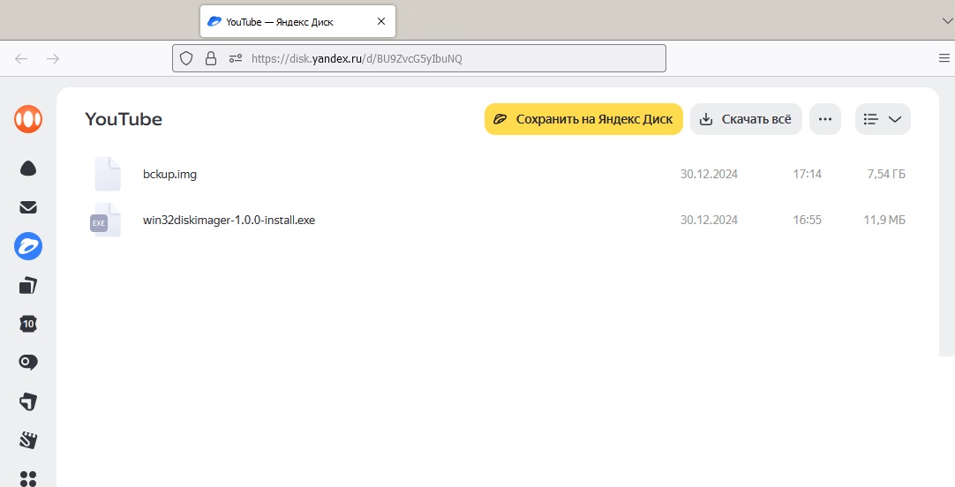Select win32diskimager-1.0.0-install.exe file
Screen dimensions: 955x487
pos(229,220)
